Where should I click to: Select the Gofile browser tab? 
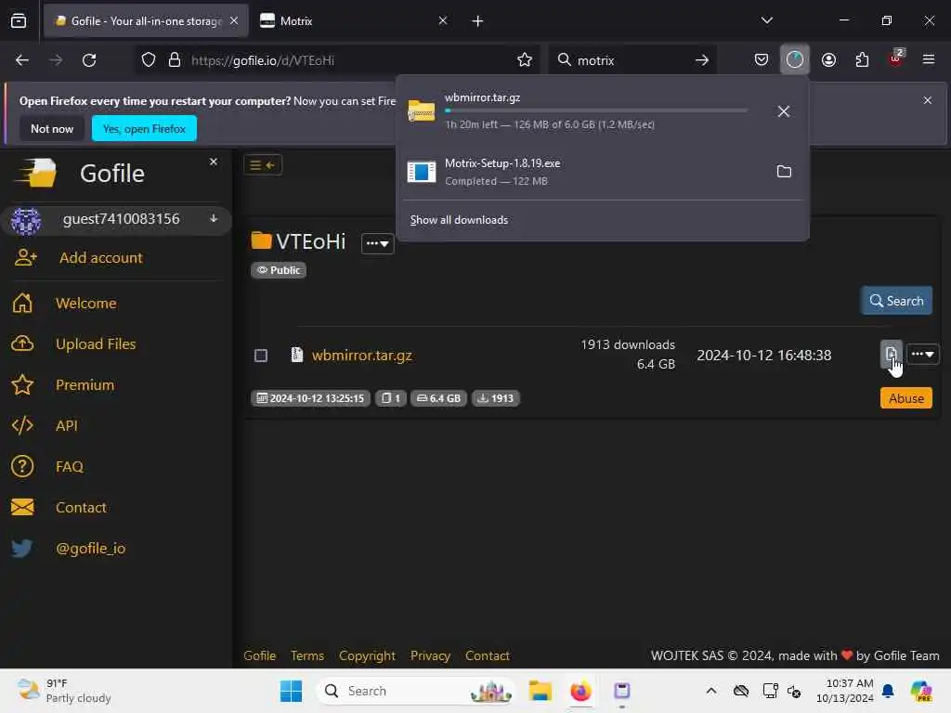[146, 21]
